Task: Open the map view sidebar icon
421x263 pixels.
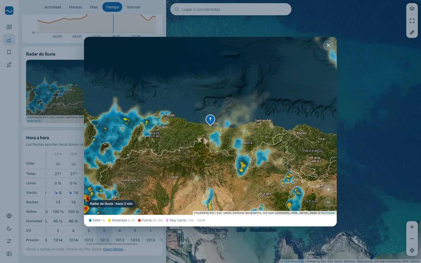Action: click(x=9, y=27)
